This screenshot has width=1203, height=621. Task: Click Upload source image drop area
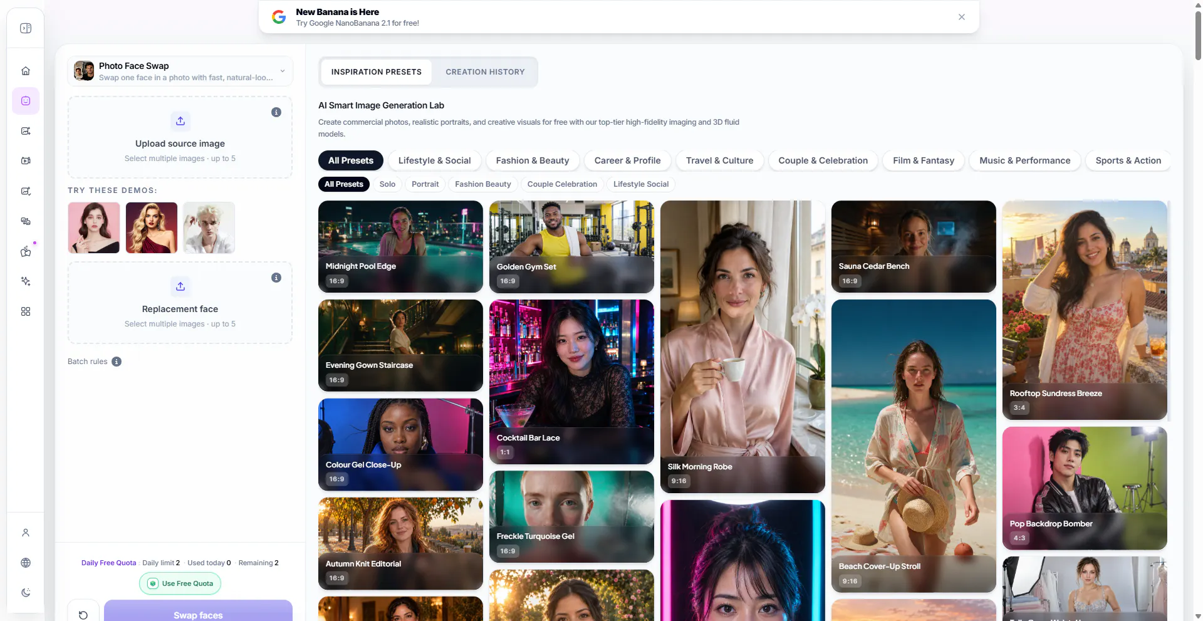tap(180, 137)
